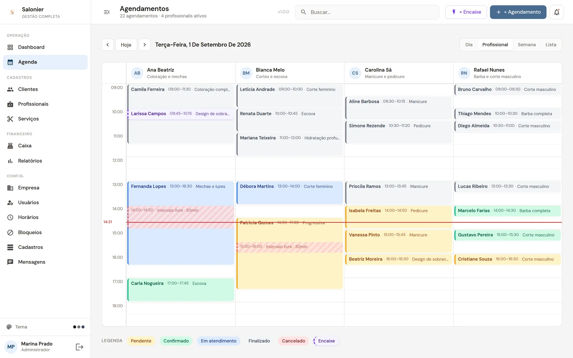Screen dimensions: 573x358
Task: Toggle Tema color dots selector
Action: 79,327
